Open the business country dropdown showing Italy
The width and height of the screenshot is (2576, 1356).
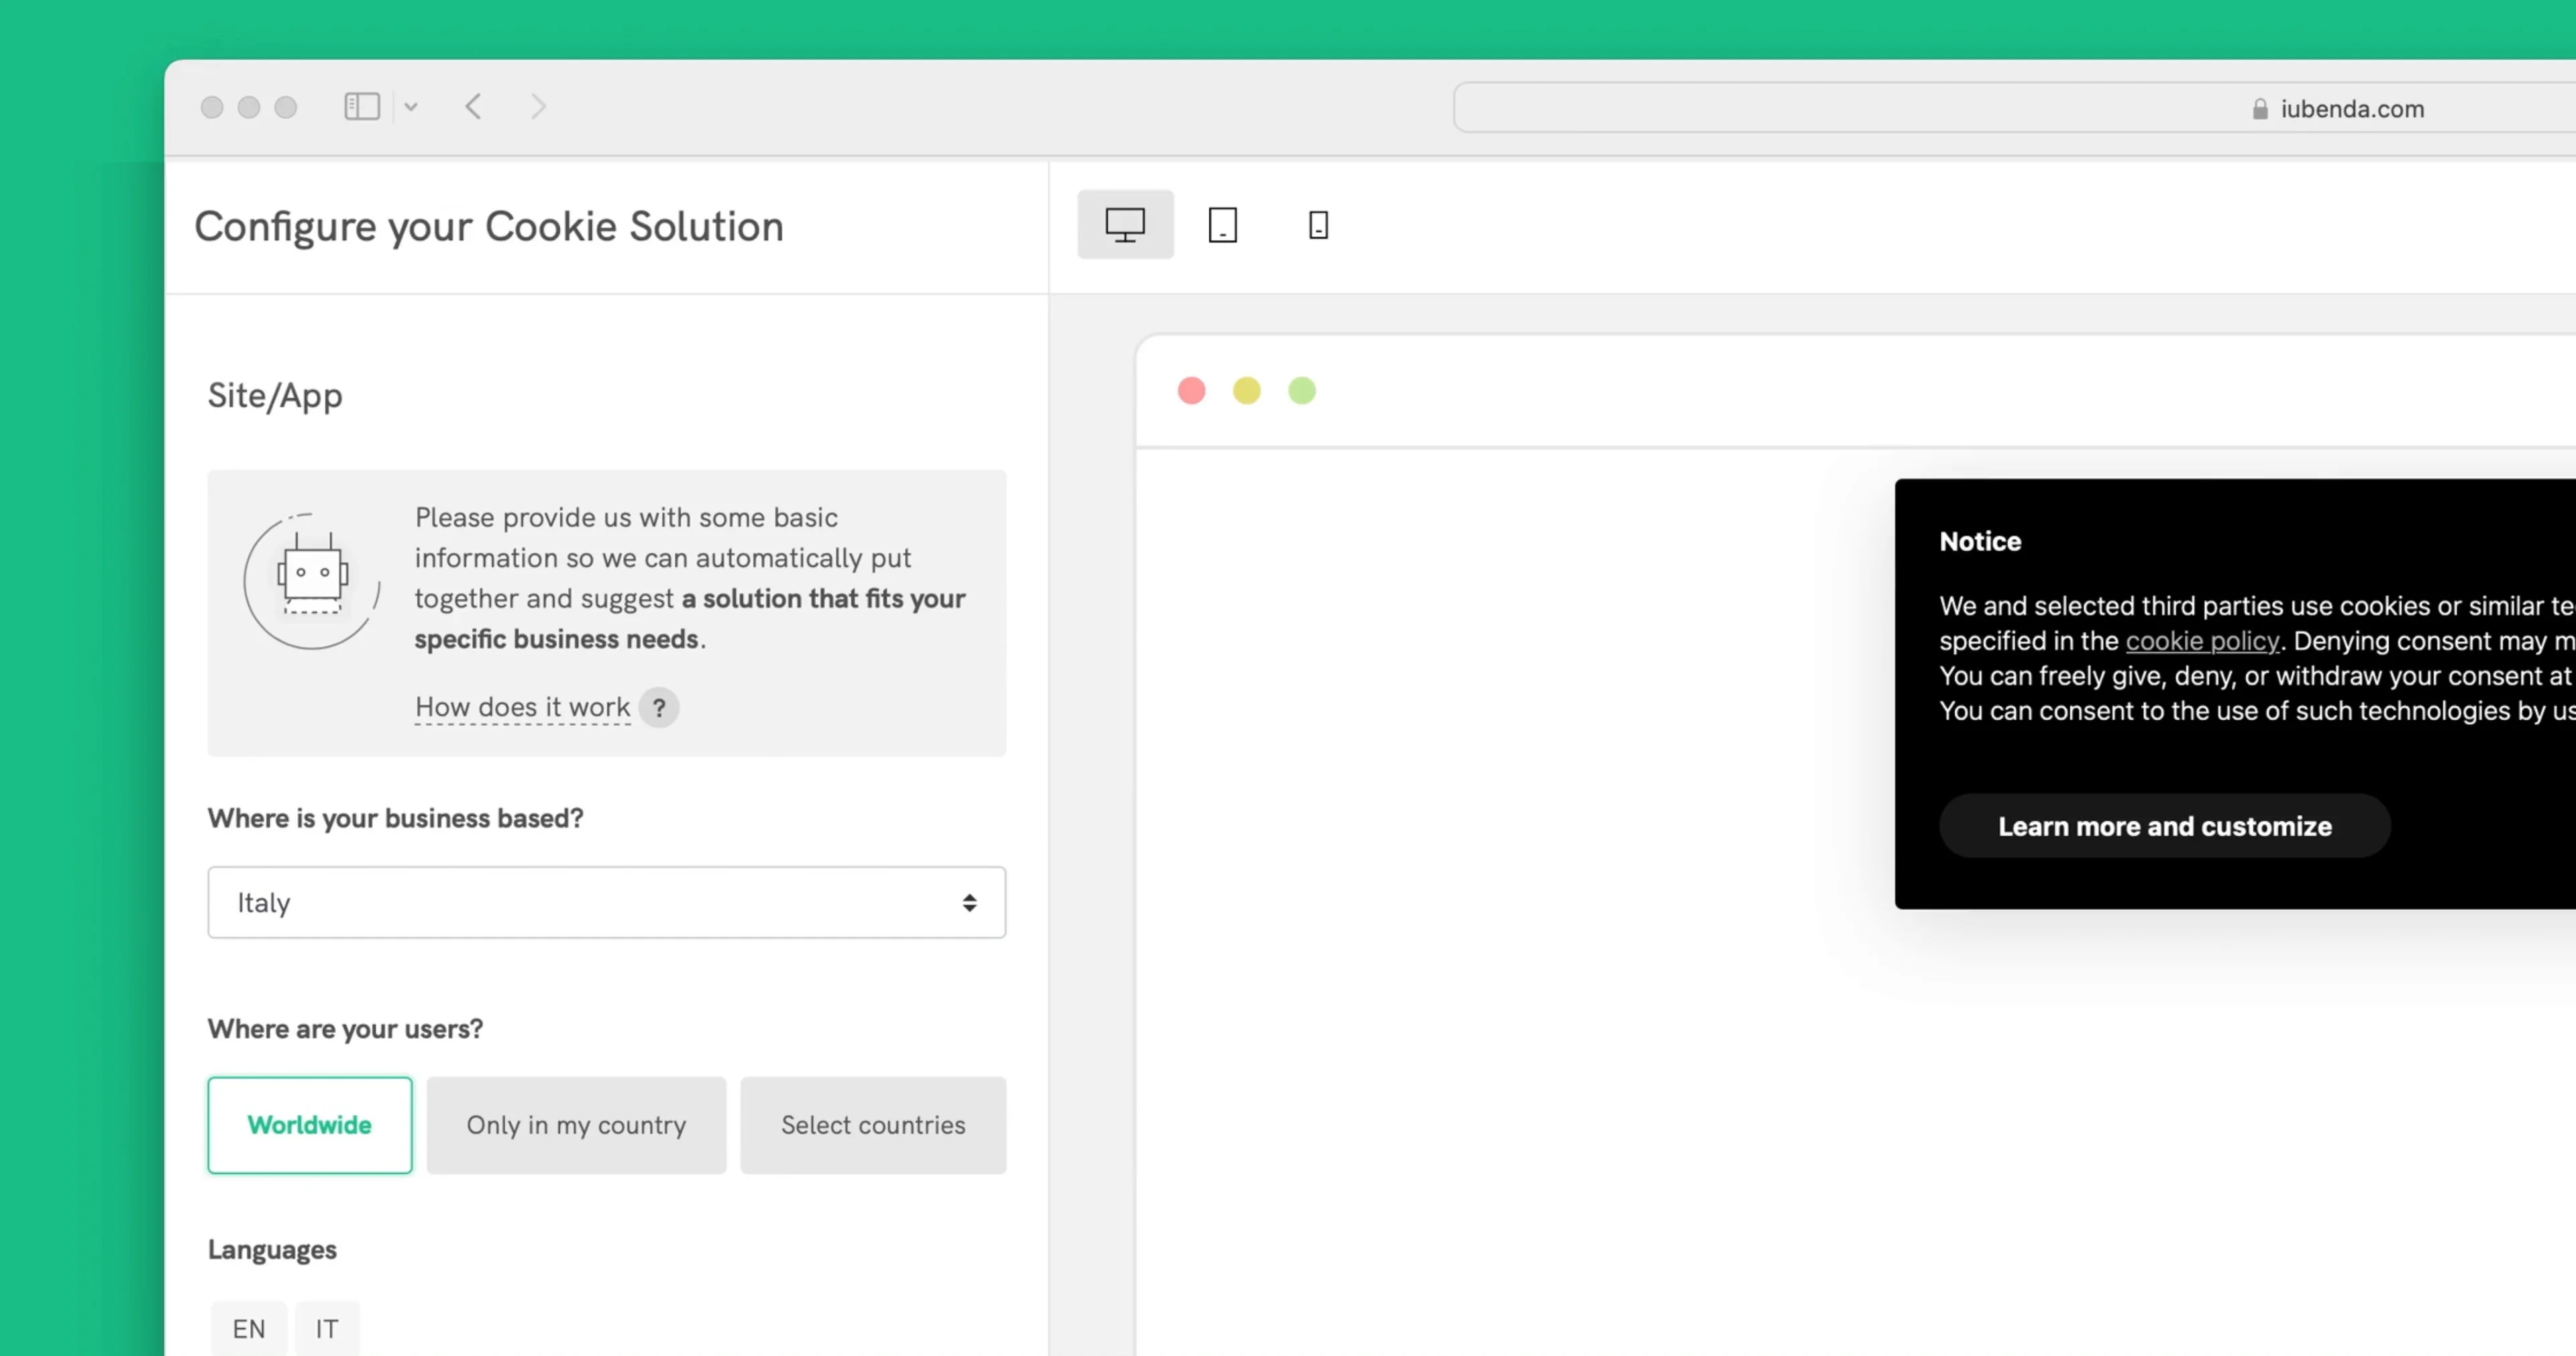(607, 902)
